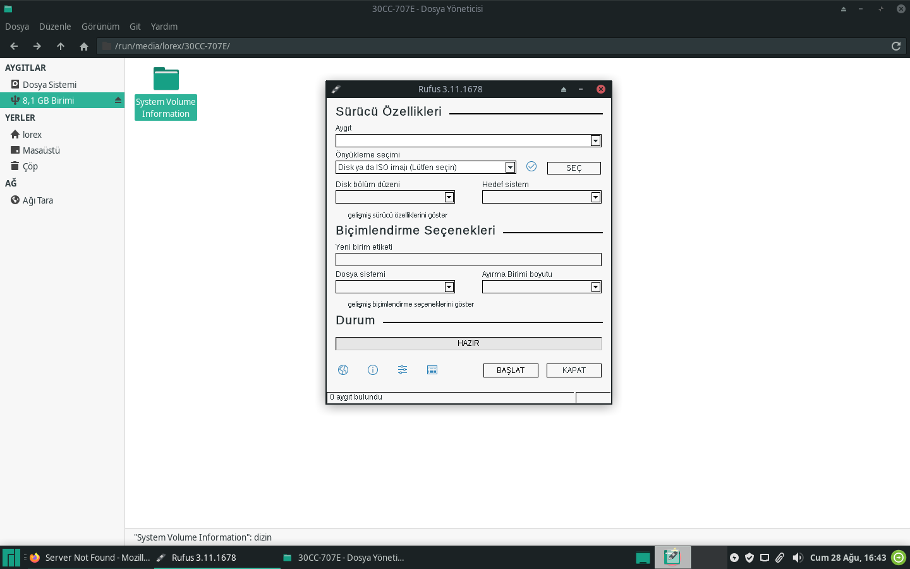Click the SEÇ button in Rufus

[574, 168]
